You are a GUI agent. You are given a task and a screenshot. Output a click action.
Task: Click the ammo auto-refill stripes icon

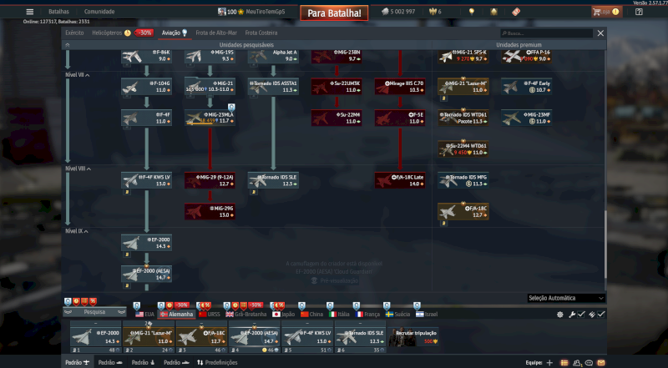(x=592, y=315)
